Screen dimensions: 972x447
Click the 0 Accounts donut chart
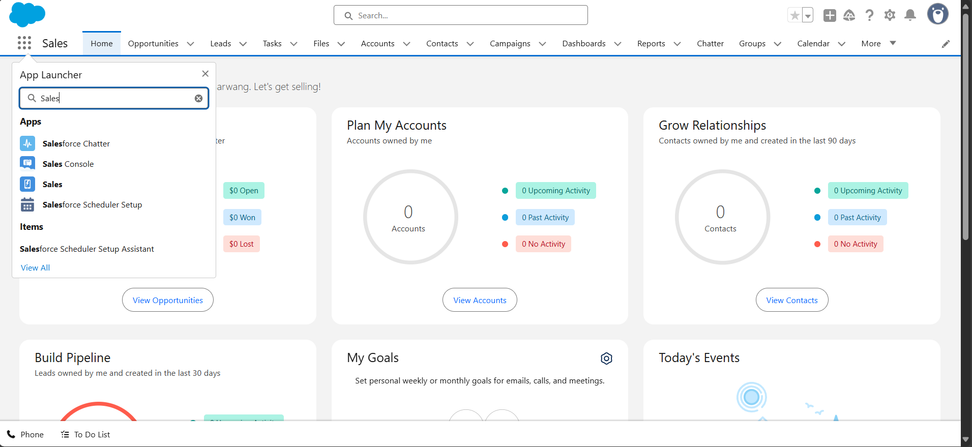coord(410,217)
